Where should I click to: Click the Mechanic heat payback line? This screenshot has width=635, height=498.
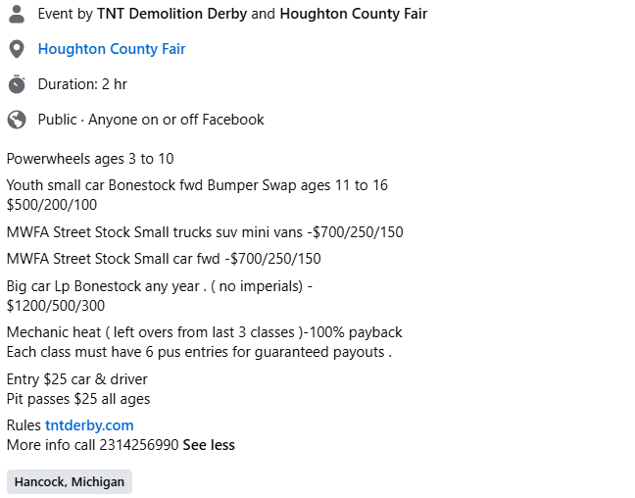(x=205, y=332)
